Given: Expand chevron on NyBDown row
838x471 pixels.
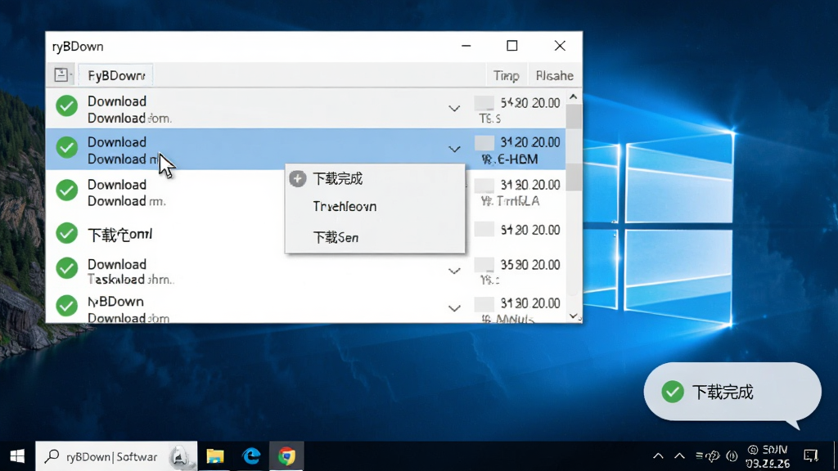Looking at the screenshot, I should pos(454,308).
